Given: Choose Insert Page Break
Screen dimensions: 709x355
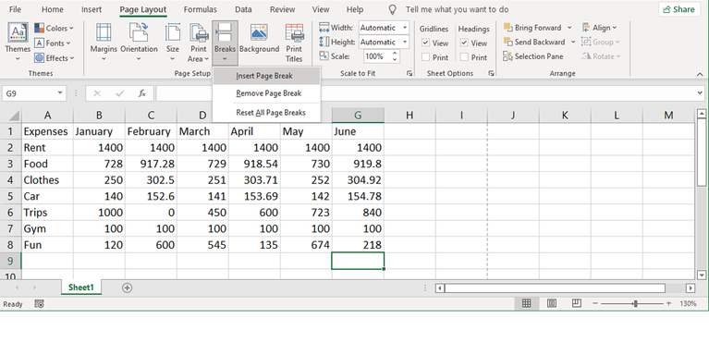Looking at the screenshot, I should click(x=267, y=76).
